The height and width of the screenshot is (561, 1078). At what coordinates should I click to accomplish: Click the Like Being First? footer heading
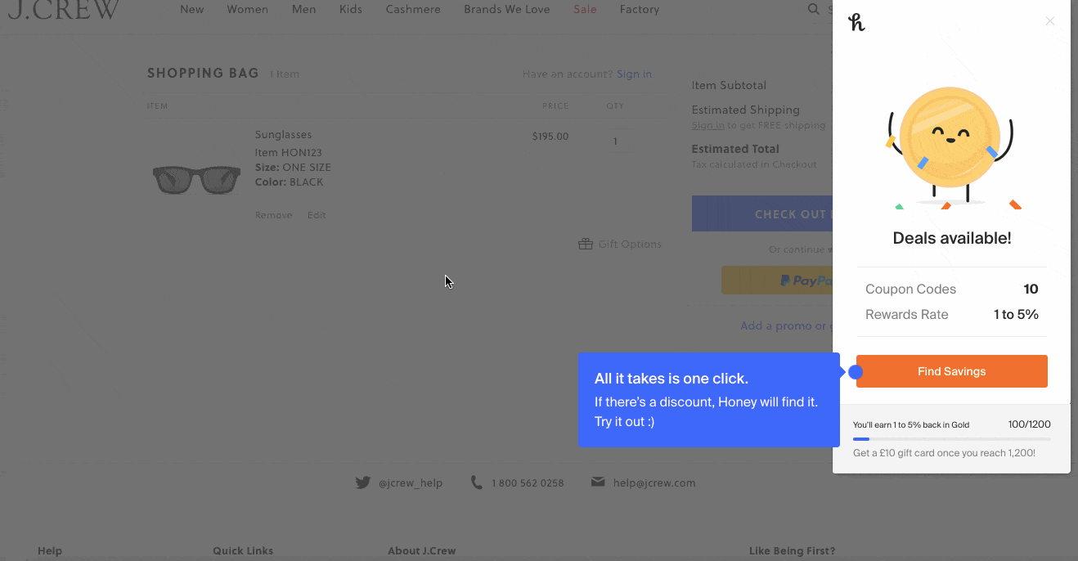793,551
